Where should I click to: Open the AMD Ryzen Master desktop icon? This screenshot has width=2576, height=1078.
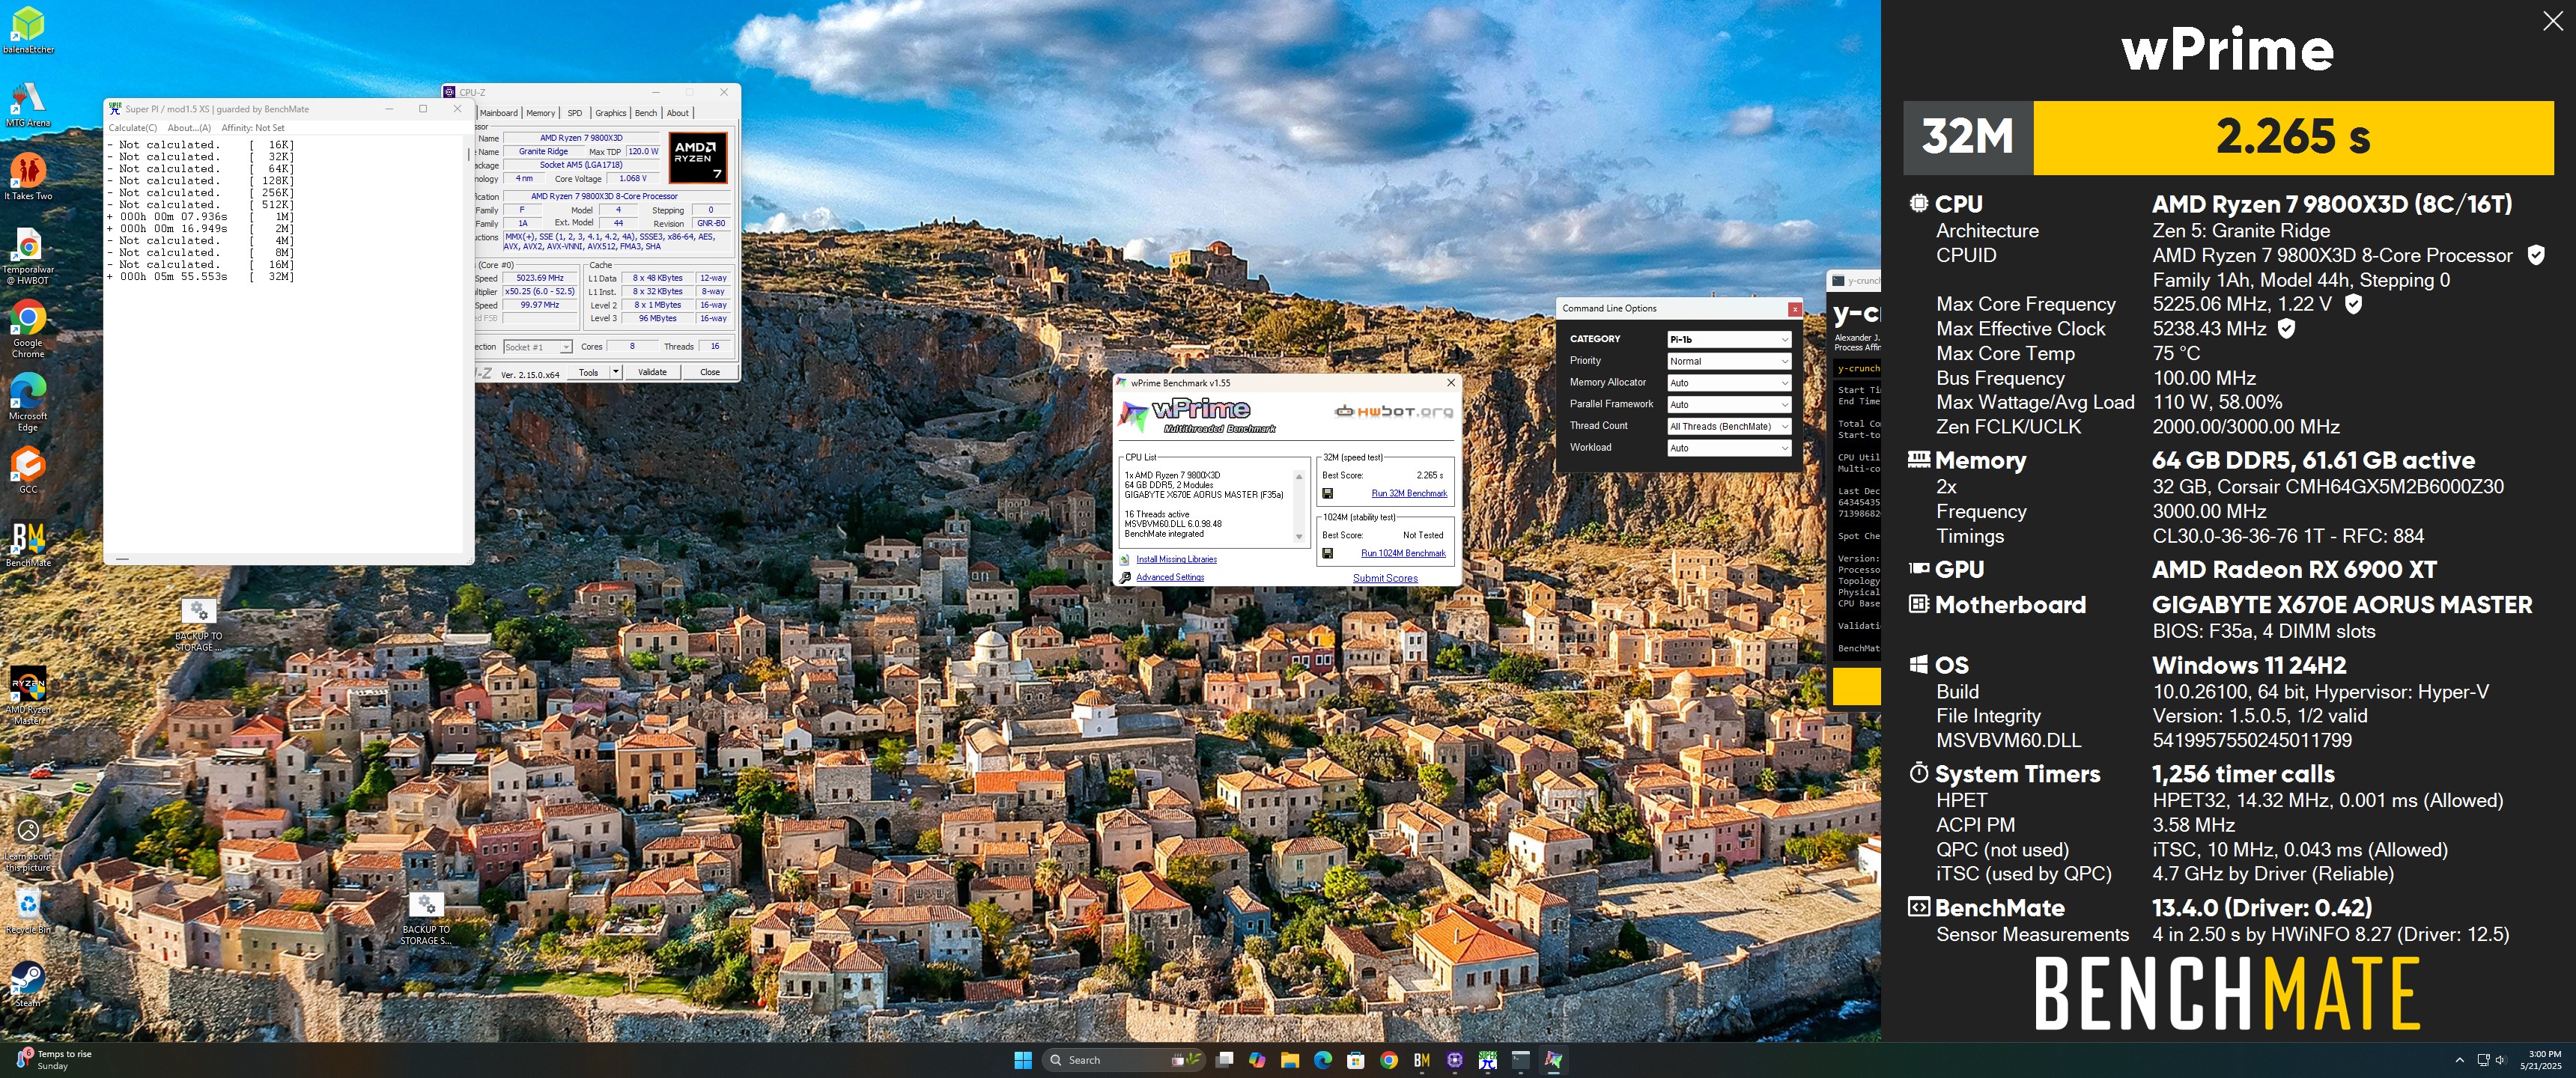click(x=28, y=695)
